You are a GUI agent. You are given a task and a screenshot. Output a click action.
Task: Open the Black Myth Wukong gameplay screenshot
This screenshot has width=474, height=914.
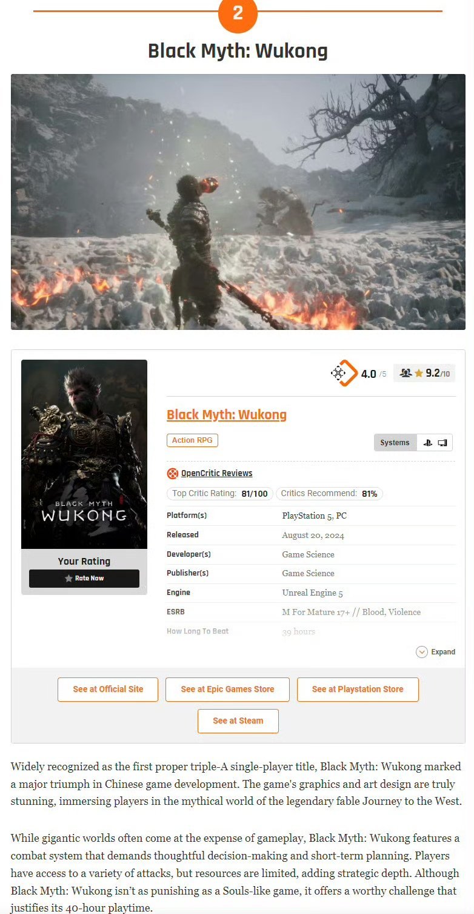click(238, 202)
